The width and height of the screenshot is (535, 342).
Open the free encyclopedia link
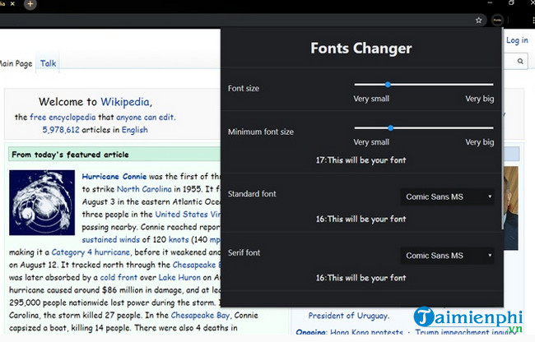tap(63, 118)
